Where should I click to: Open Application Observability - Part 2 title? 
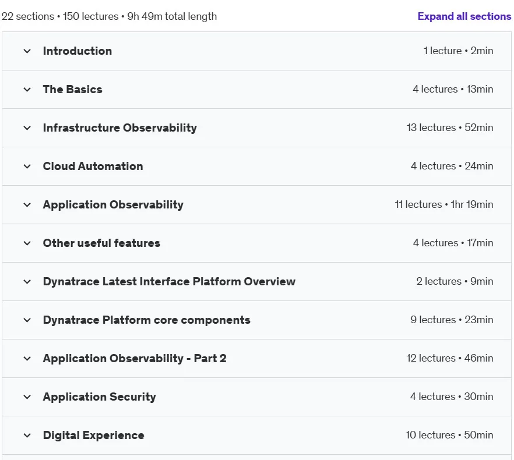click(x=135, y=359)
